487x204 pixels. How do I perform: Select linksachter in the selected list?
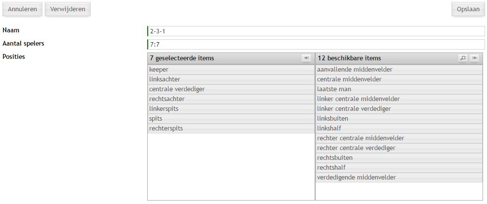coord(230,79)
